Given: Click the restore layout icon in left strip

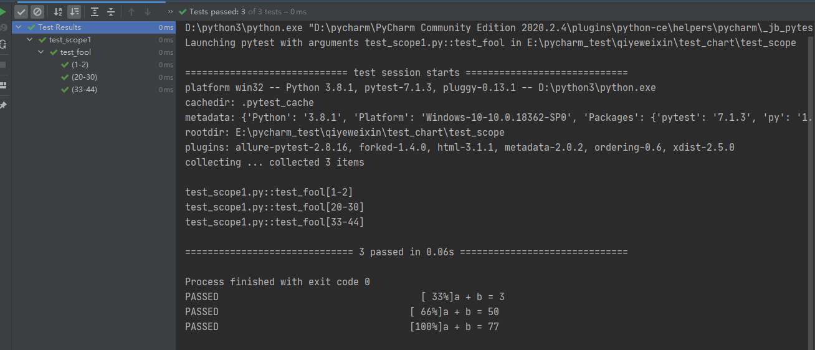Looking at the screenshot, I should (x=3, y=85).
